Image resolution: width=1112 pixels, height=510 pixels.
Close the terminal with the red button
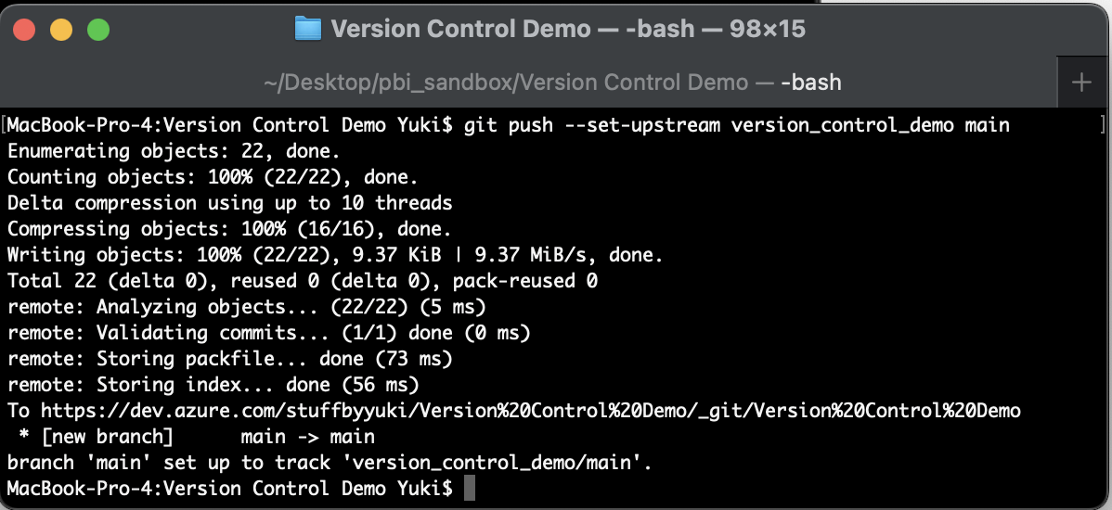click(24, 30)
